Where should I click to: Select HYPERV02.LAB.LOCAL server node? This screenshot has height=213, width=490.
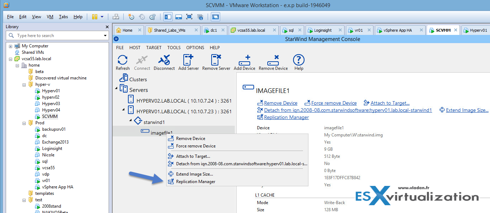pos(184,100)
